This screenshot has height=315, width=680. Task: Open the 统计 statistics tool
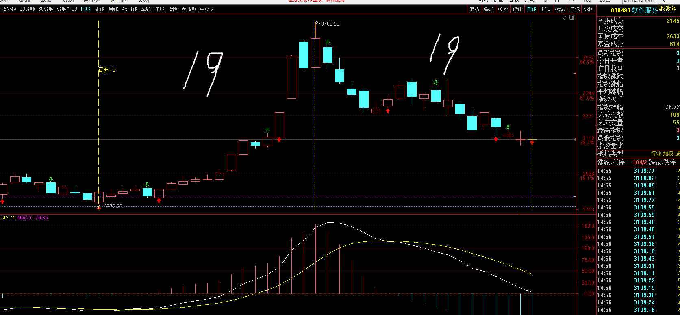[x=517, y=9]
